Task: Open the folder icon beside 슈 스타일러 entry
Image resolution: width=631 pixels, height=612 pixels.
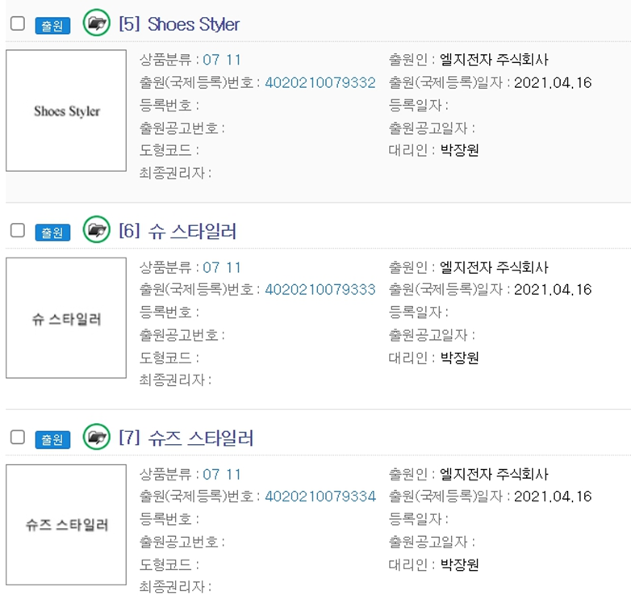Action: 97,229
